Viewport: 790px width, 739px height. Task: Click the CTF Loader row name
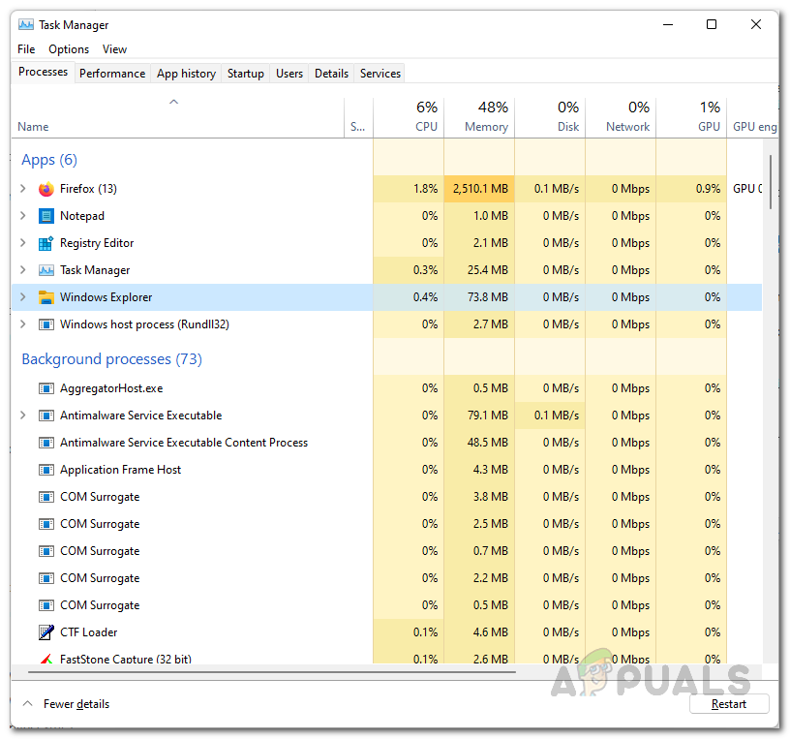point(89,632)
